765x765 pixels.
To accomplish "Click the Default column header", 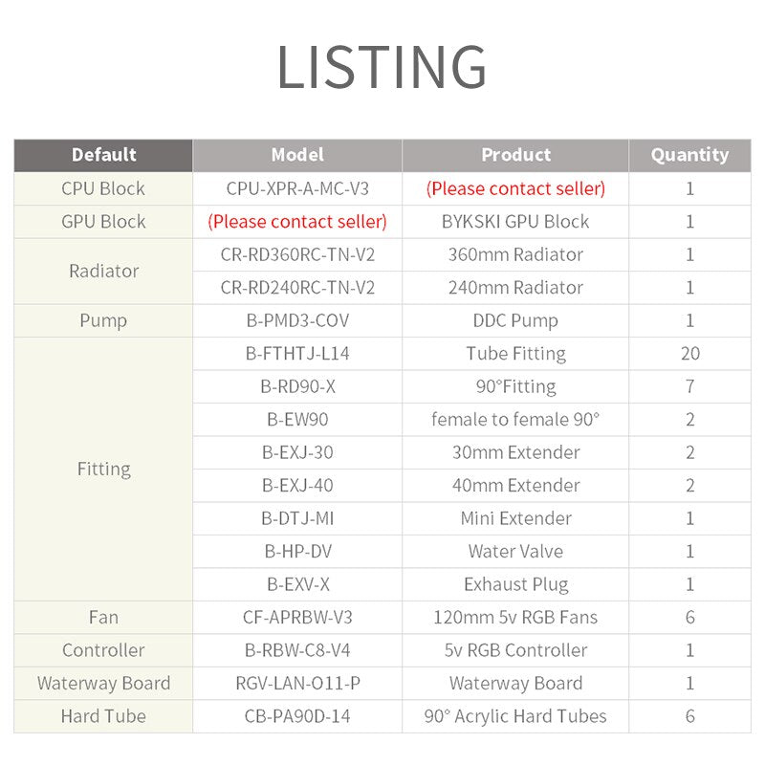I will pyautogui.click(x=103, y=155).
